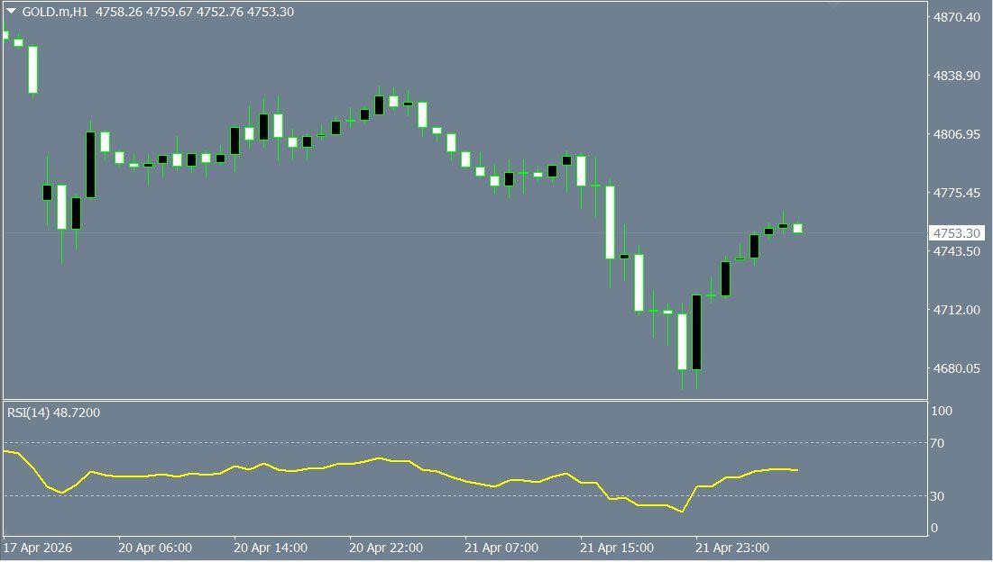Click the faint chart shift triangle marker
This screenshot has height=562, width=993.
pos(833,5)
